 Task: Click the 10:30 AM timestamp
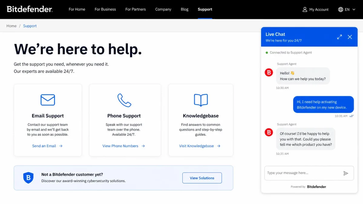pos(282,88)
